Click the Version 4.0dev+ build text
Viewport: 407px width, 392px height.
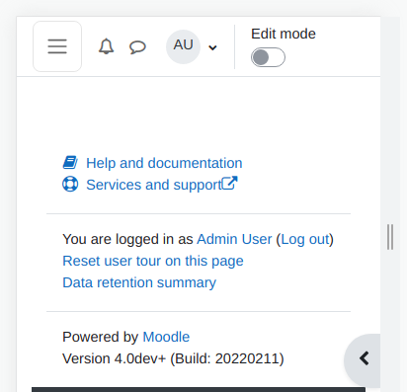[173, 358]
